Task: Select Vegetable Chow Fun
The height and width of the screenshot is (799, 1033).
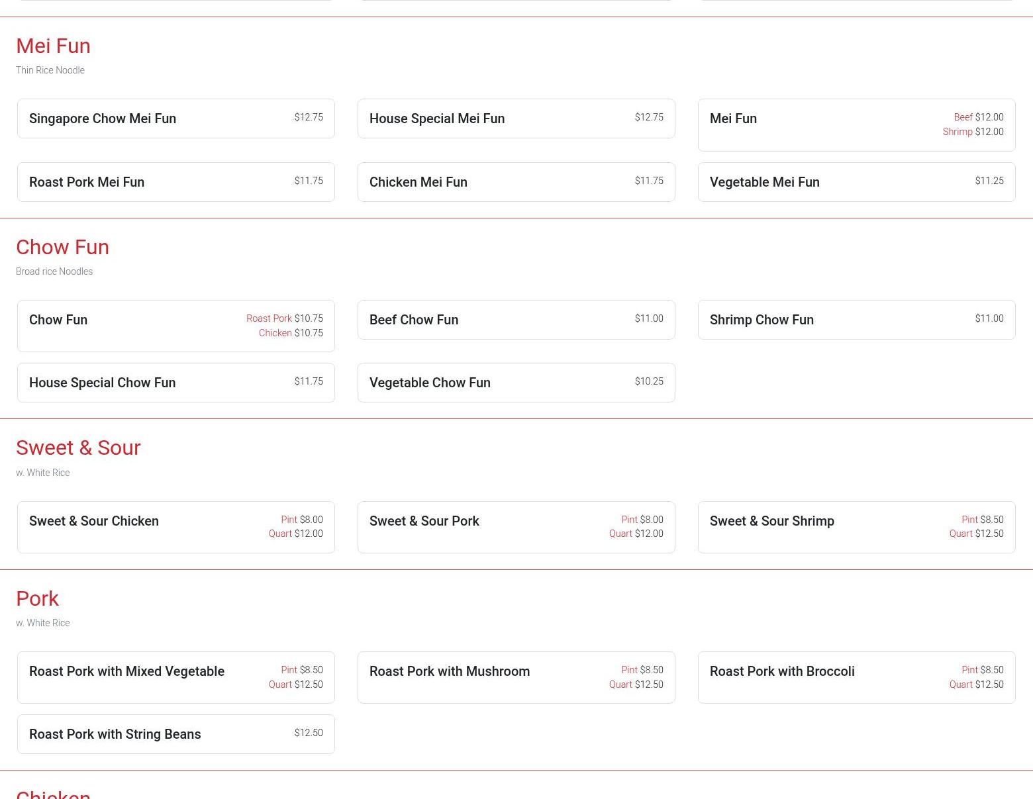Action: pyautogui.click(x=516, y=383)
